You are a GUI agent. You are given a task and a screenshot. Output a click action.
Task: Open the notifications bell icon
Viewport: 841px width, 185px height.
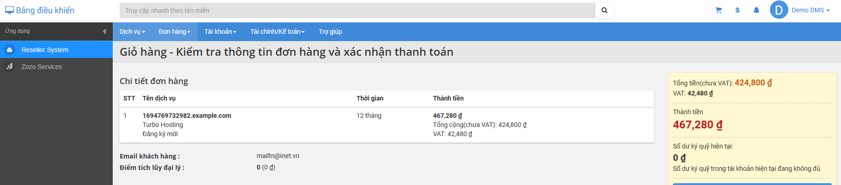point(756,10)
